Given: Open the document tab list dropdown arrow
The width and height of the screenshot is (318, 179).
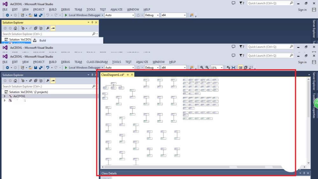Looking at the screenshot, I should tap(309, 75).
